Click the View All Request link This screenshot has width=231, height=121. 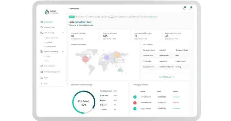coord(166,77)
